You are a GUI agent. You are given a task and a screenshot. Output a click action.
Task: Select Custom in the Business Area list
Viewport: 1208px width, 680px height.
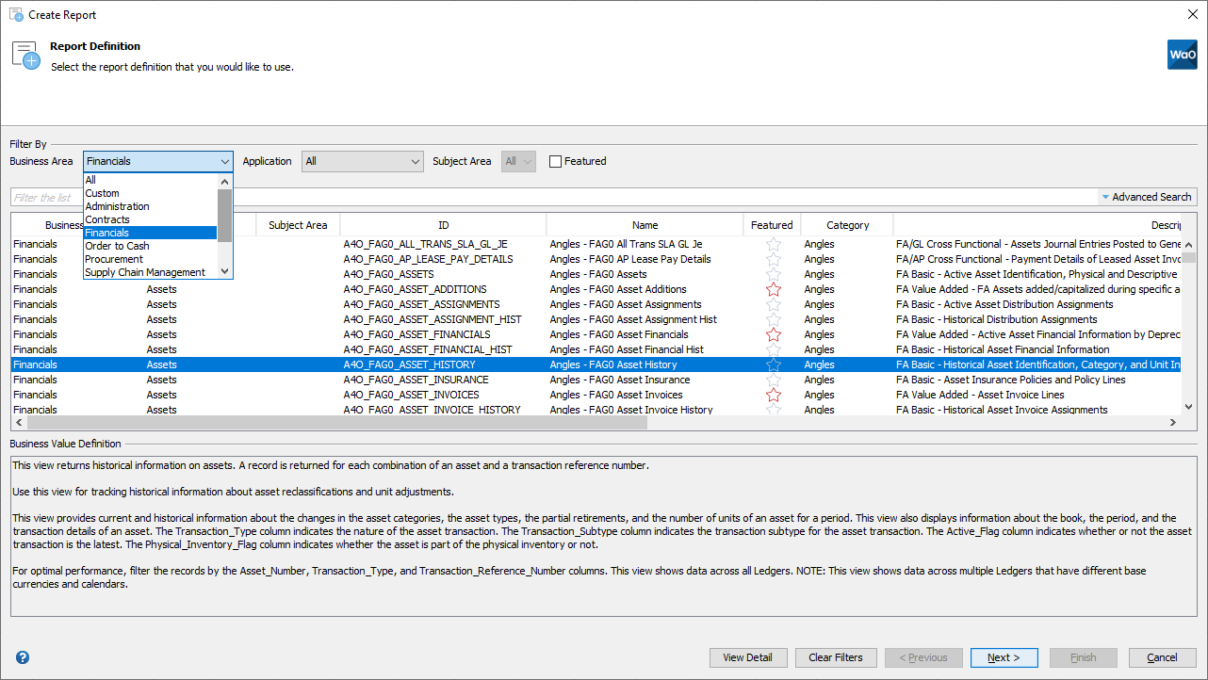(102, 193)
